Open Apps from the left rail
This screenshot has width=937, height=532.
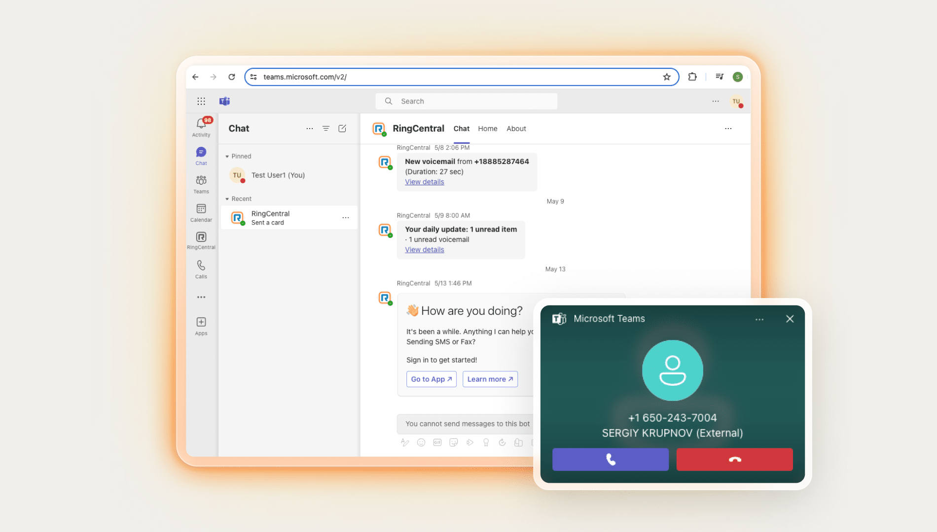coord(201,325)
